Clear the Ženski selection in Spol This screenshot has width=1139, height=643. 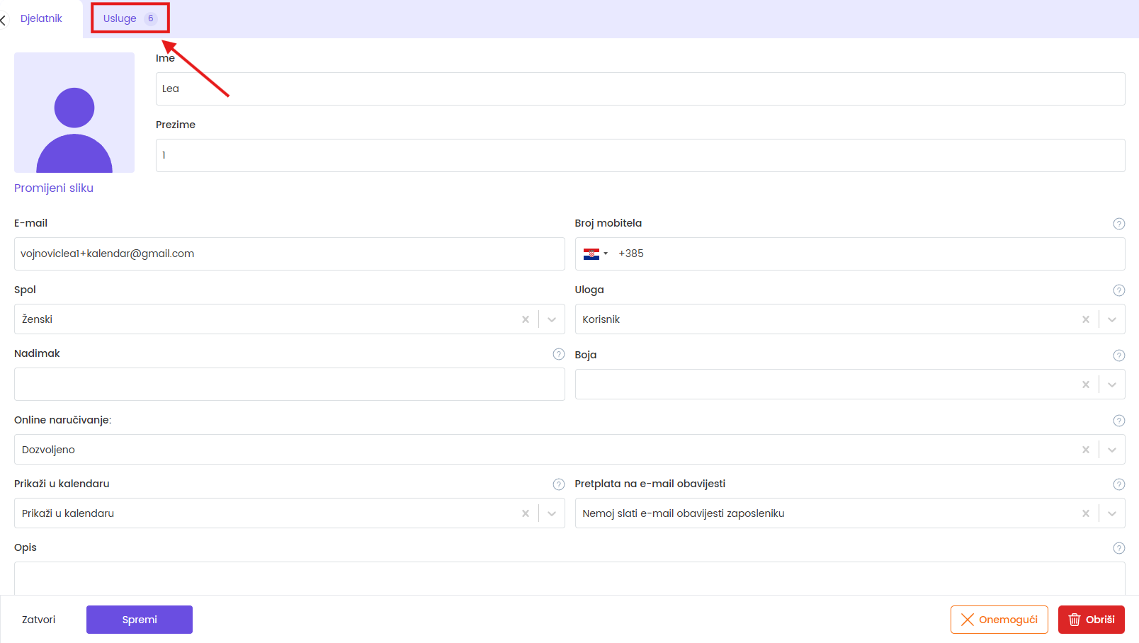pyautogui.click(x=525, y=319)
